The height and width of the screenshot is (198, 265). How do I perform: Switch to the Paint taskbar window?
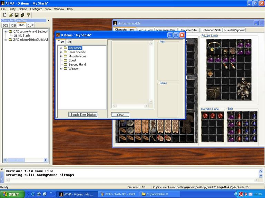118,194
